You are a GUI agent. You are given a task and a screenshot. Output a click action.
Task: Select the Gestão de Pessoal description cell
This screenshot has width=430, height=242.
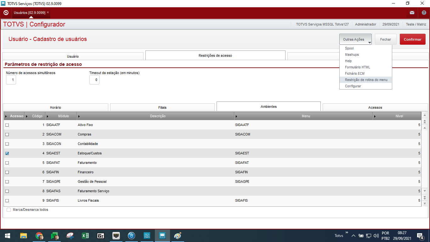tap(156, 182)
